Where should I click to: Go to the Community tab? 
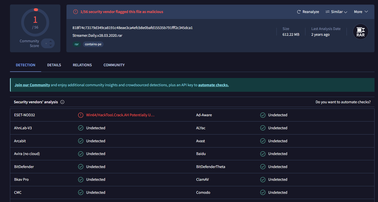pos(114,65)
